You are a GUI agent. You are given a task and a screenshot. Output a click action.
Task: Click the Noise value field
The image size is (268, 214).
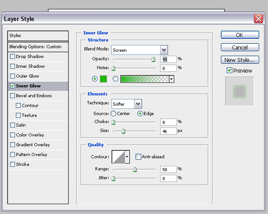point(168,68)
